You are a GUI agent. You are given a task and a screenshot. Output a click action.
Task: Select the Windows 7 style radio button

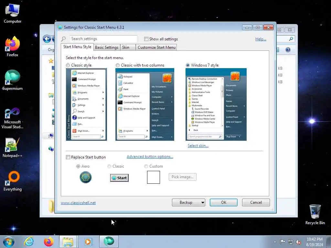(x=188, y=65)
